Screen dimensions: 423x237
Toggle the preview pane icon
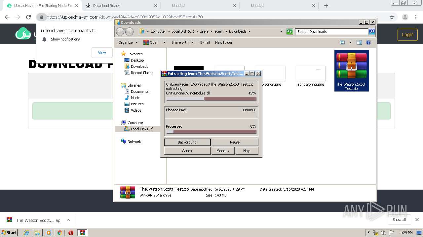pos(359,42)
